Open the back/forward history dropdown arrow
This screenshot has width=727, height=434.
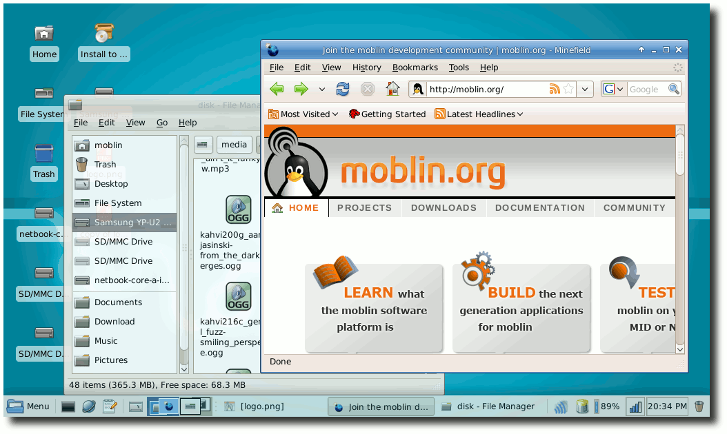pos(322,90)
